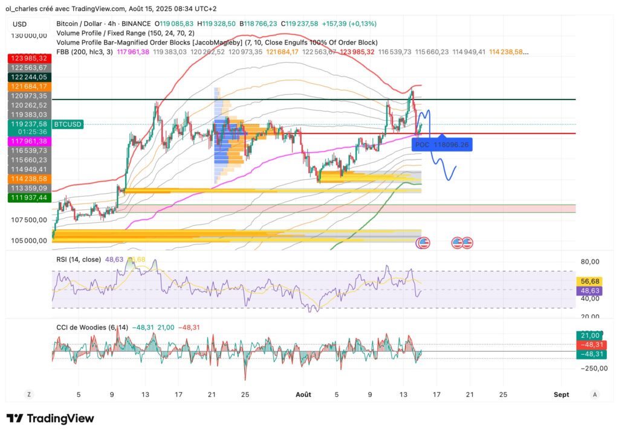Click the BTCUSD symbol label on price axis
This screenshot has height=435, width=619.
click(66, 125)
